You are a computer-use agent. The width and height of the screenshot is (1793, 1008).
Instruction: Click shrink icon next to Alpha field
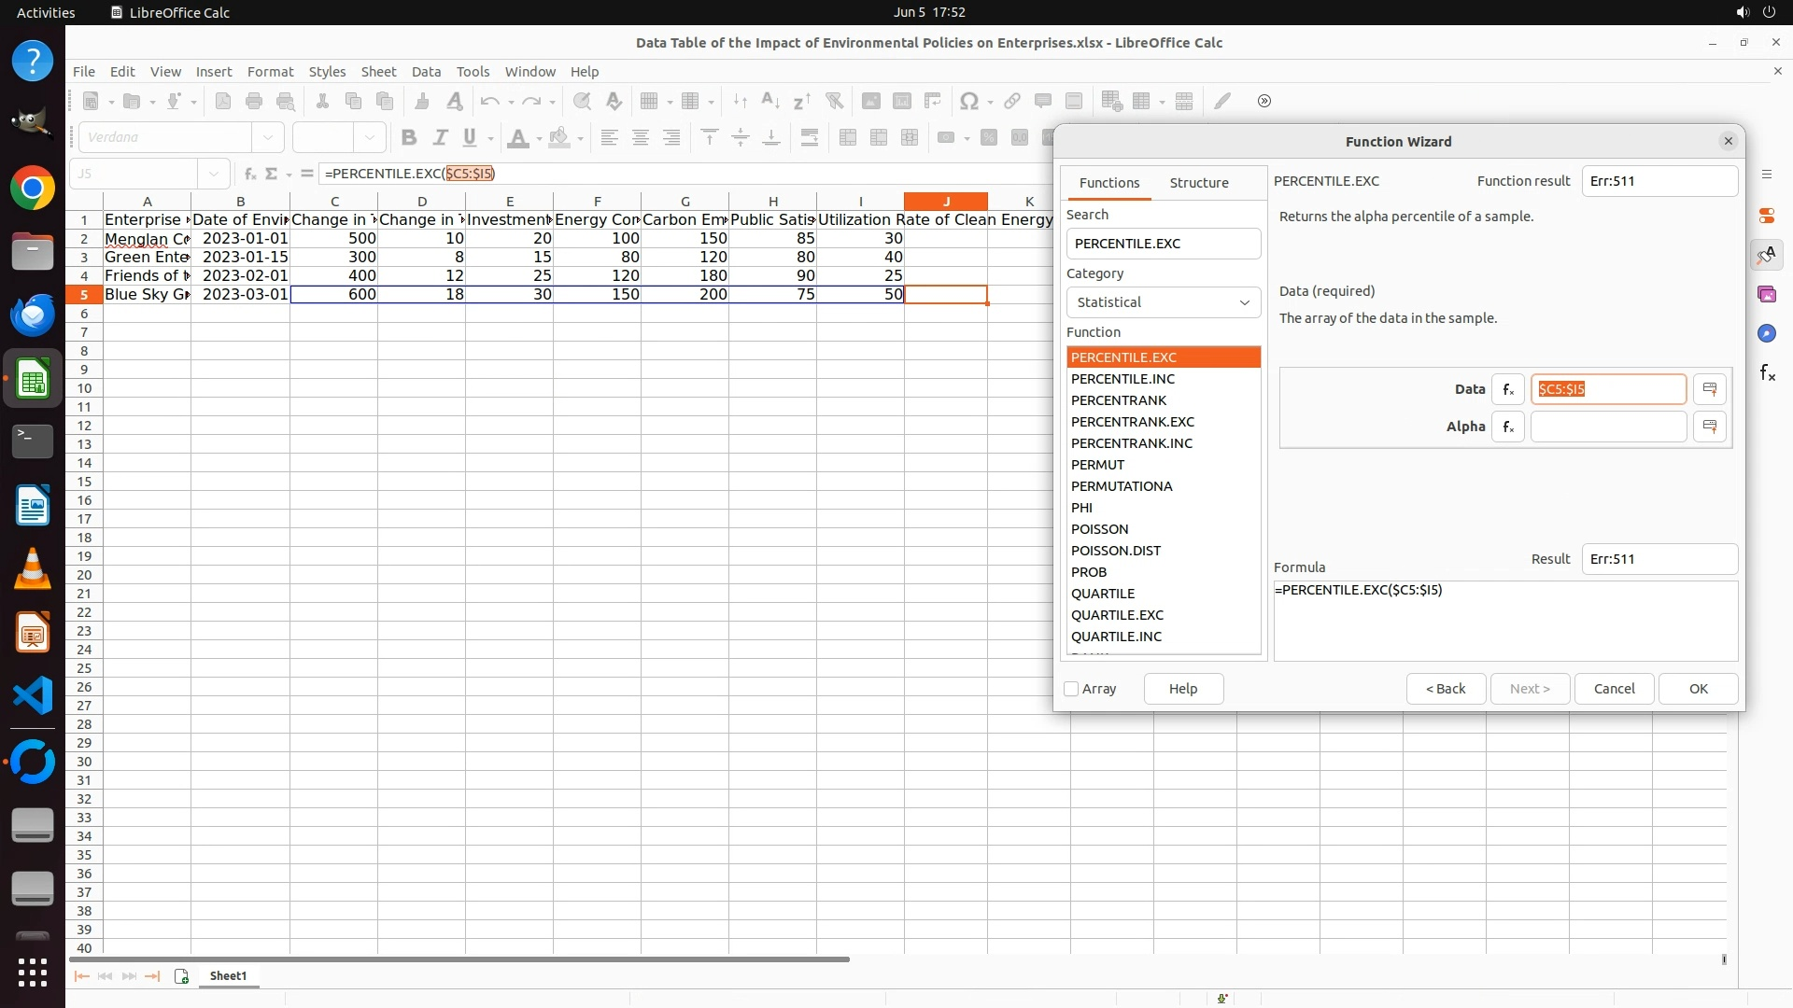(x=1709, y=427)
